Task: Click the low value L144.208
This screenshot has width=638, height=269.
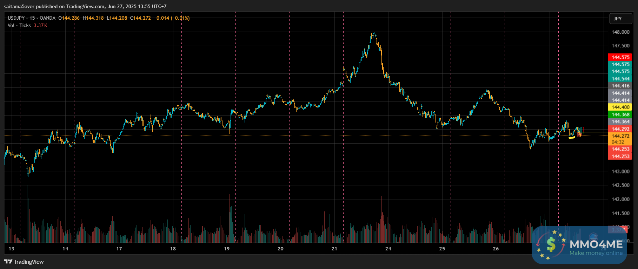Action: tap(117, 18)
